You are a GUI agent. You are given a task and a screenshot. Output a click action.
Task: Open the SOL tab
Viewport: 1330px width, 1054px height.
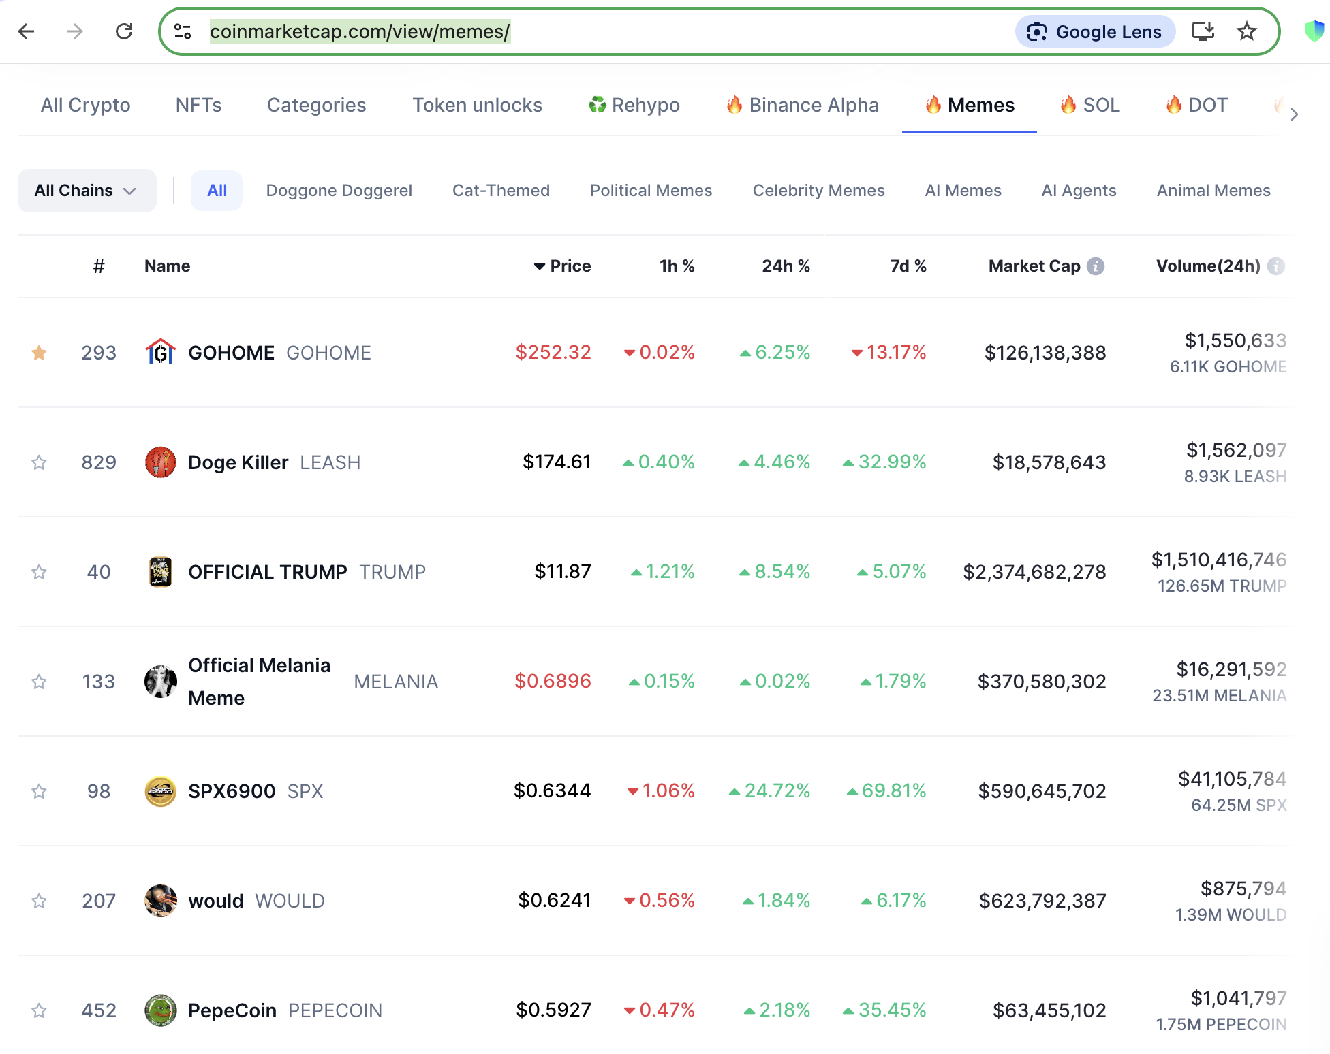[1089, 105]
